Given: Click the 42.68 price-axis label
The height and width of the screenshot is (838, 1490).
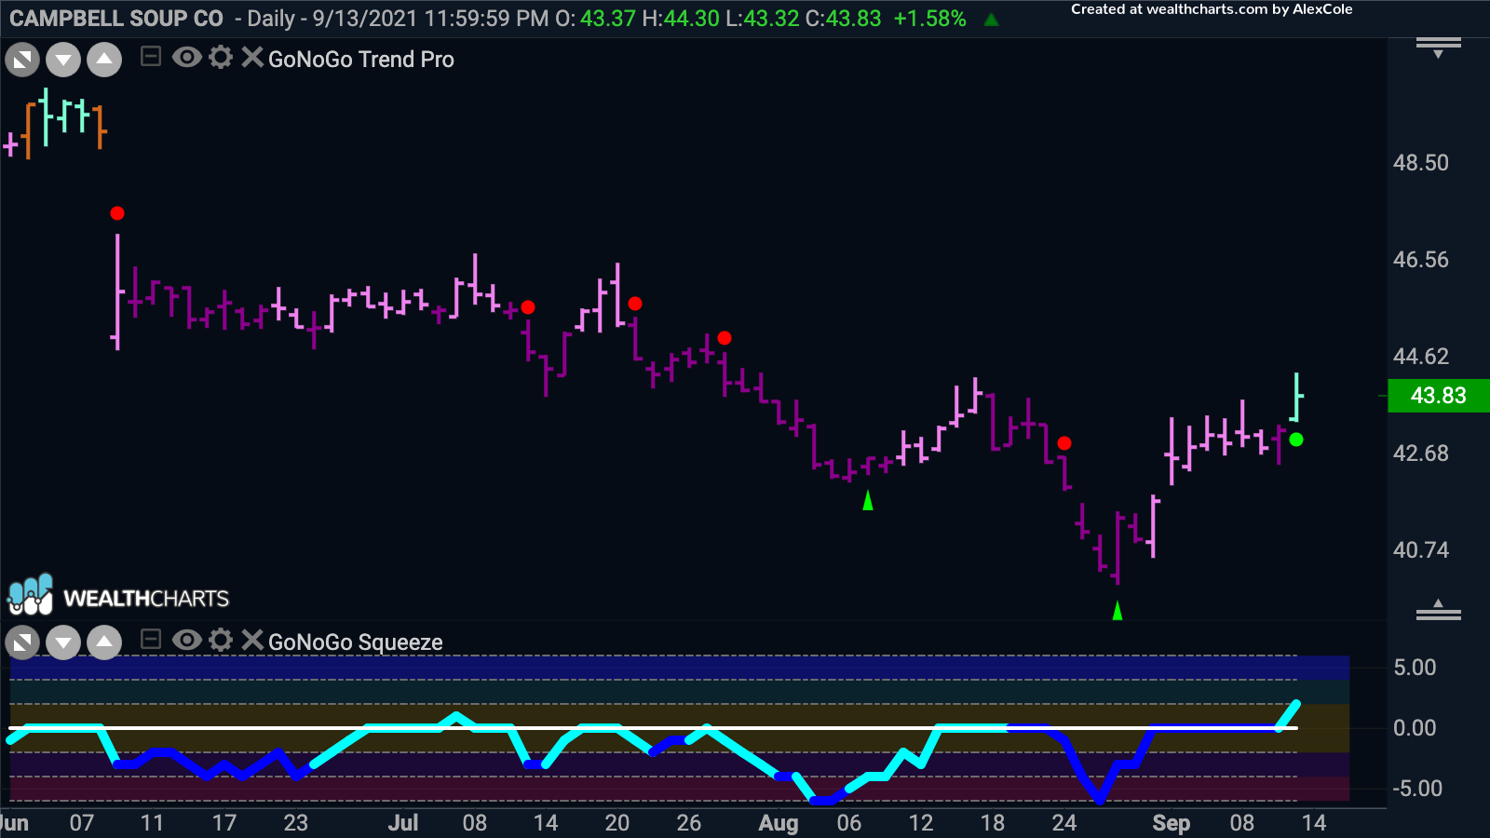Looking at the screenshot, I should pyautogui.click(x=1421, y=453).
